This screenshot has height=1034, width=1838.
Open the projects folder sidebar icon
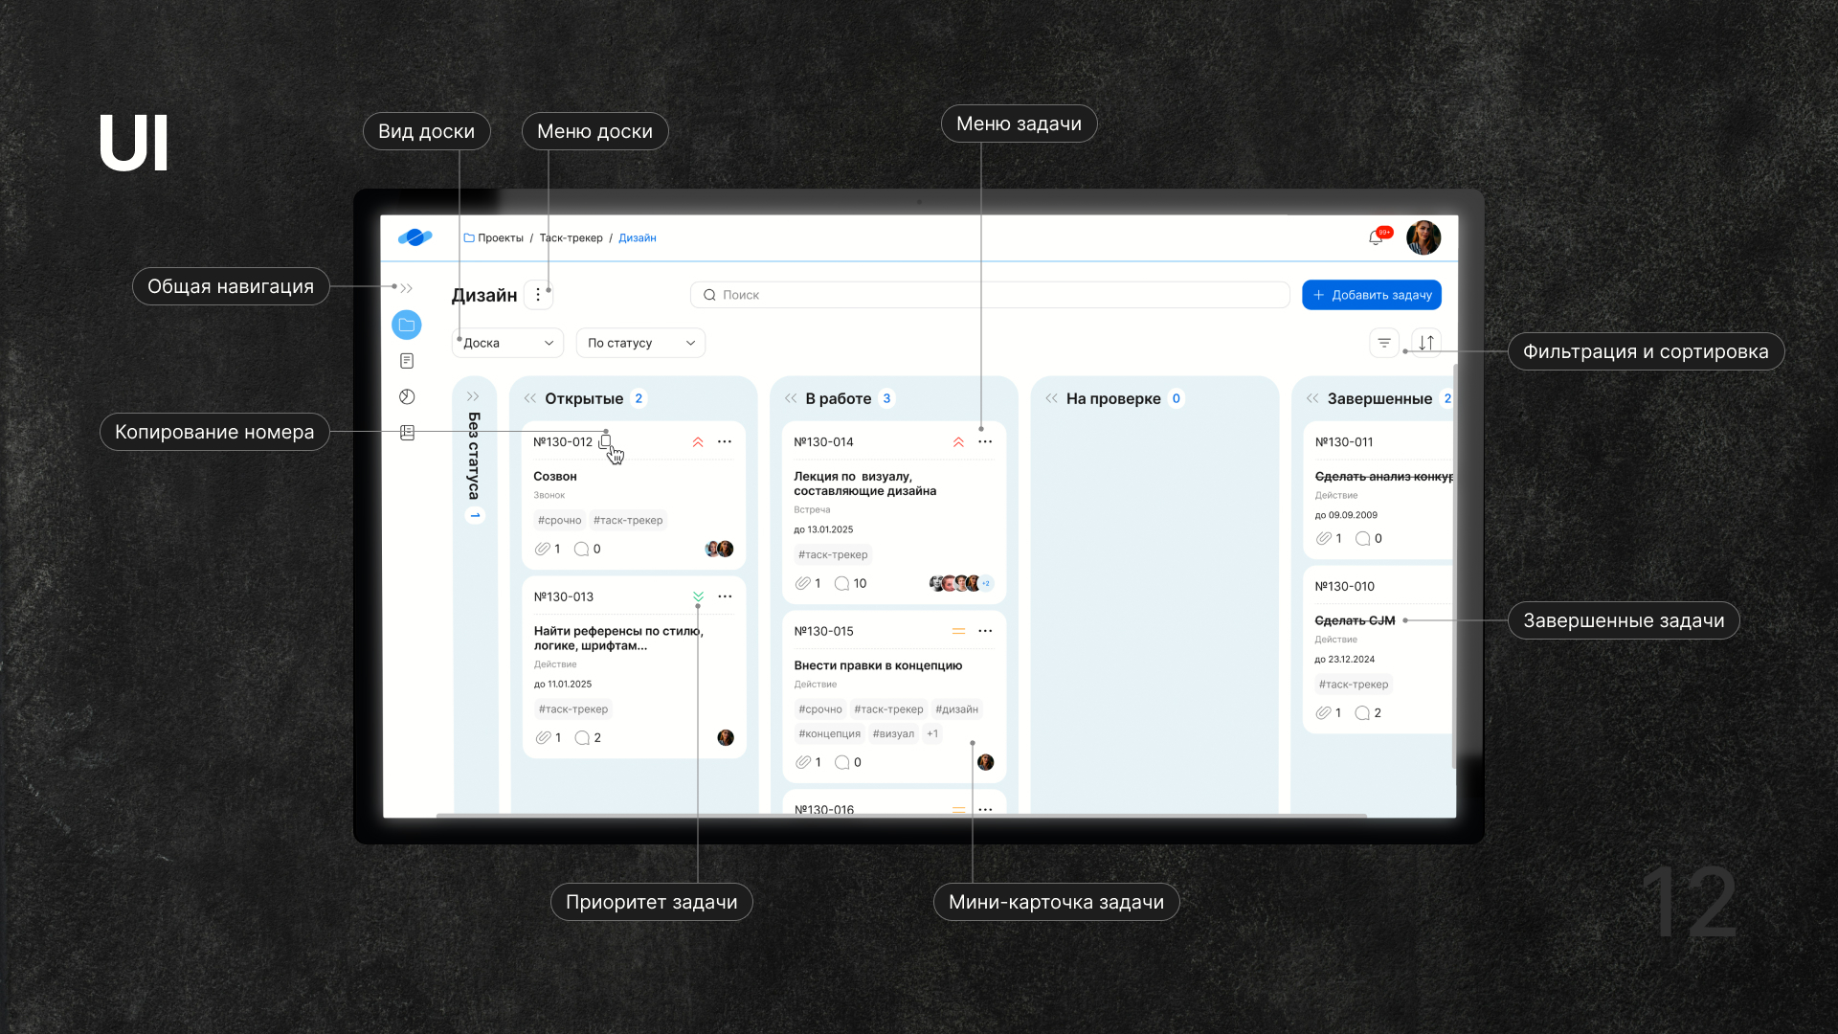(407, 325)
